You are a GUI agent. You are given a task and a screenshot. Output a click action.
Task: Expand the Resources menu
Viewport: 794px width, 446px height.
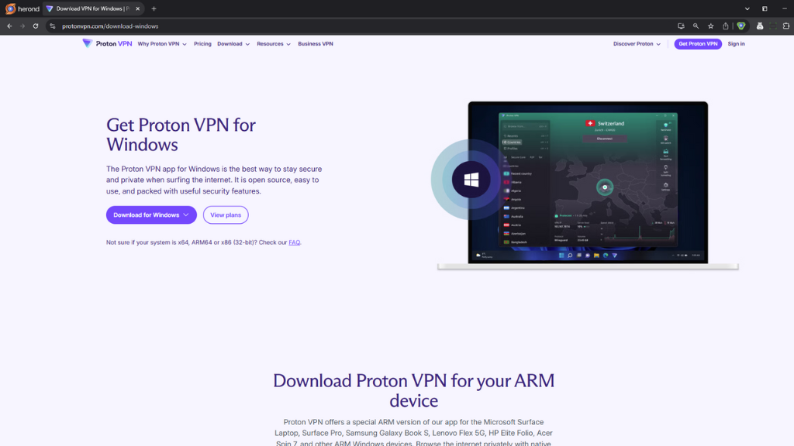(274, 44)
